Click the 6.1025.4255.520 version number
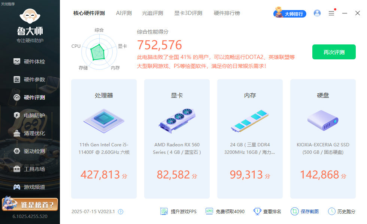 30,217
